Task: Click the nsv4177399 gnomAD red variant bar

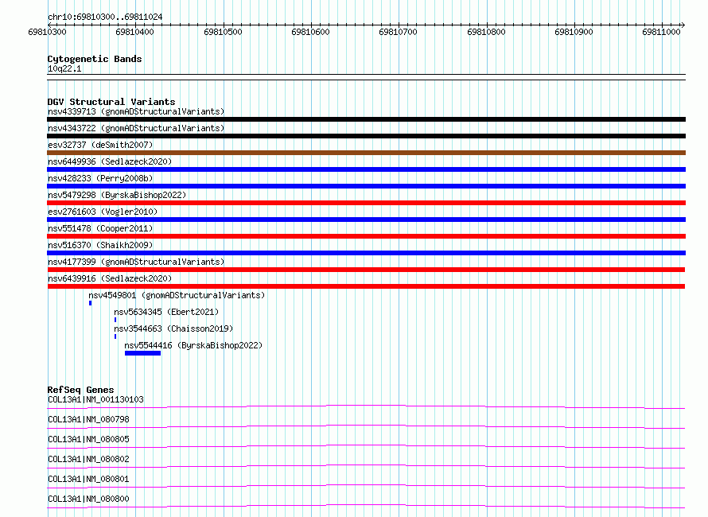Action: (366, 270)
